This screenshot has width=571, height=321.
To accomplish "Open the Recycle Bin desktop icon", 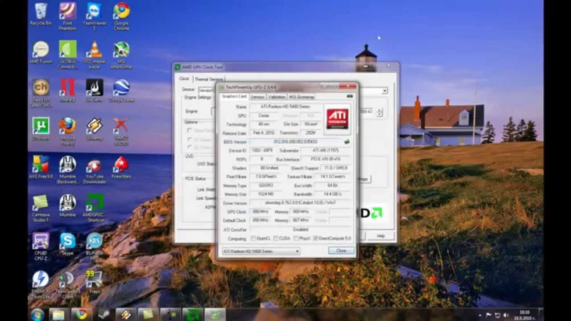I will pos(41,14).
